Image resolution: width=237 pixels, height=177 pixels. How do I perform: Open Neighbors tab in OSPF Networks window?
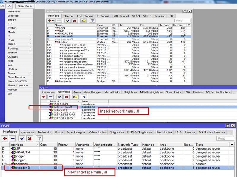point(130,92)
